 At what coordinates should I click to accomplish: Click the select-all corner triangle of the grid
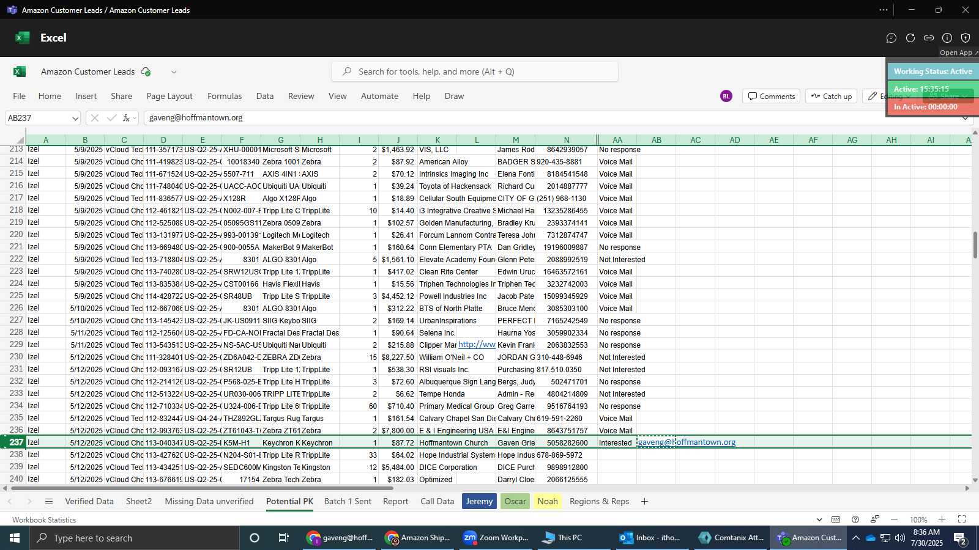click(20, 140)
